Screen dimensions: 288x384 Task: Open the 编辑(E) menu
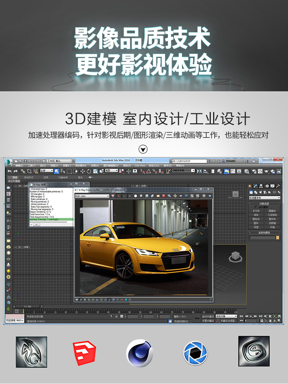(19, 166)
